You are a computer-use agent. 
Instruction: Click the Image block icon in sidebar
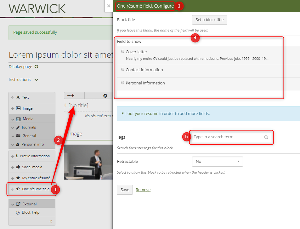point(18,108)
